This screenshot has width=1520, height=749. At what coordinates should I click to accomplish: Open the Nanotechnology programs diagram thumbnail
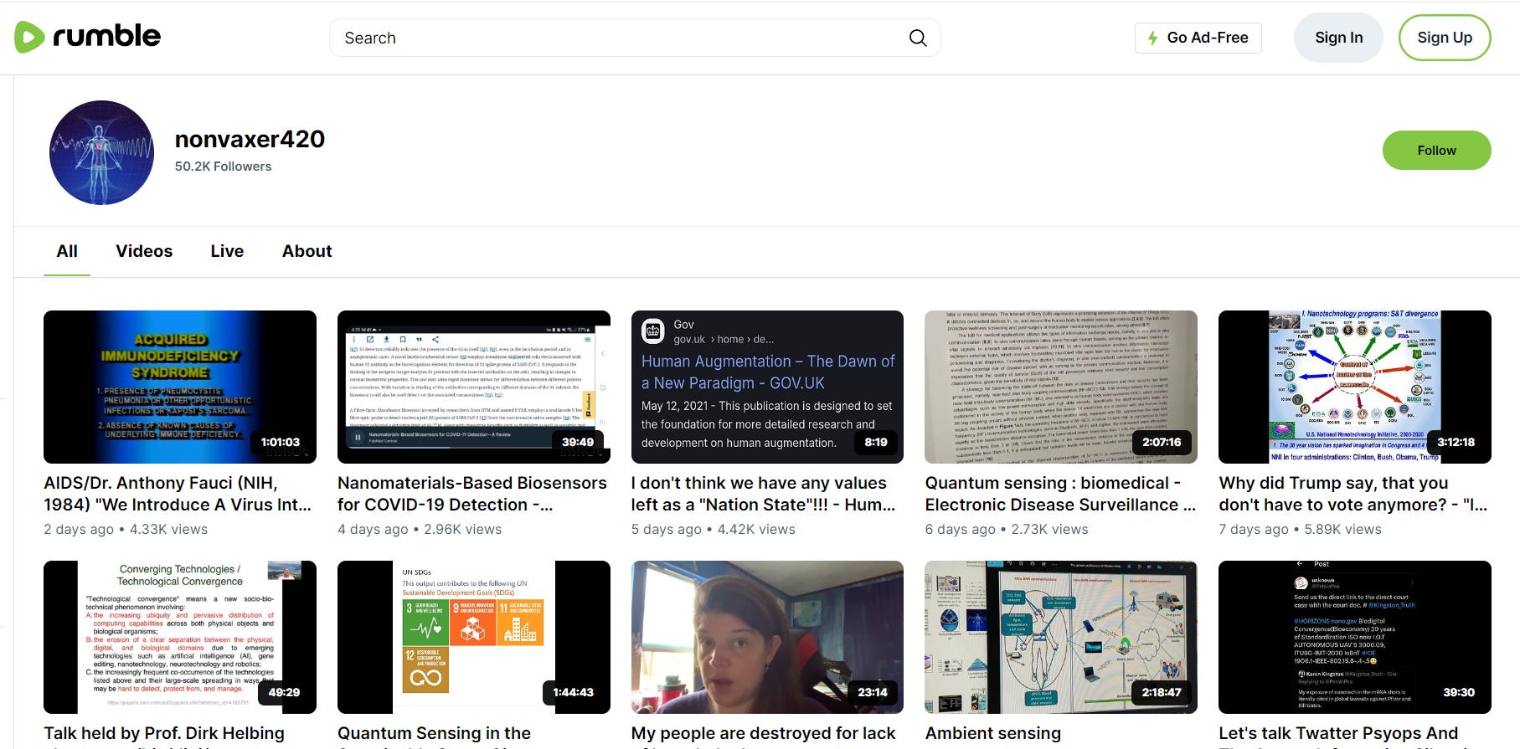click(x=1355, y=387)
